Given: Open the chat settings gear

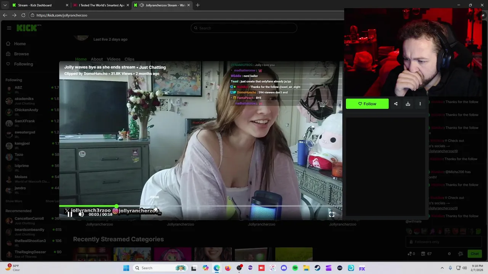Looking at the screenshot, I should [449, 254].
